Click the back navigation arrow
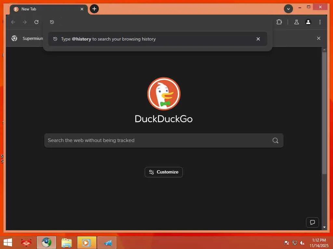 [x=13, y=22]
